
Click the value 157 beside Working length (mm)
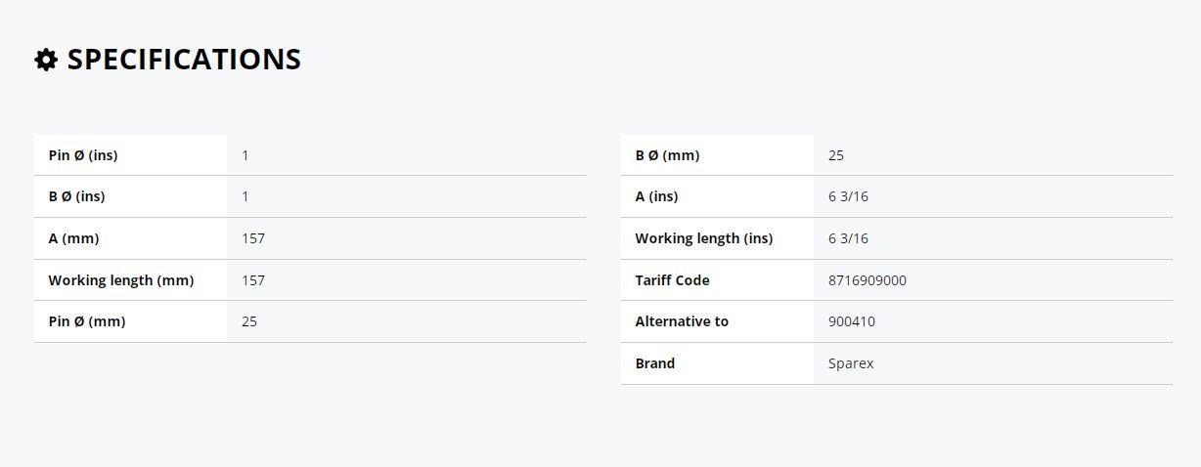point(253,280)
